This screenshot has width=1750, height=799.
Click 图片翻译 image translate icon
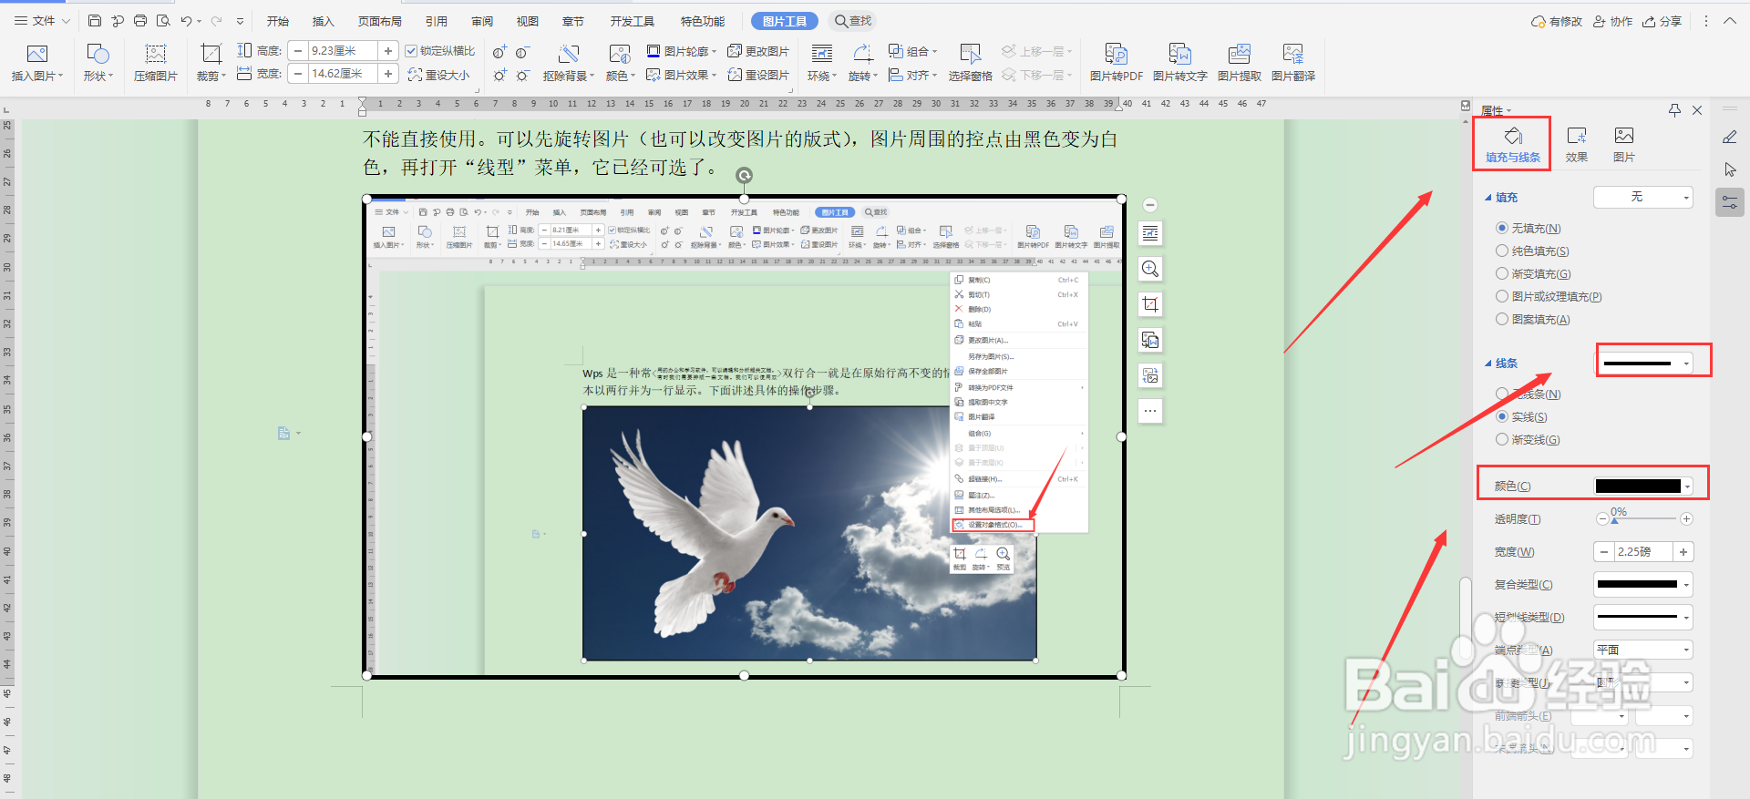point(1293,55)
